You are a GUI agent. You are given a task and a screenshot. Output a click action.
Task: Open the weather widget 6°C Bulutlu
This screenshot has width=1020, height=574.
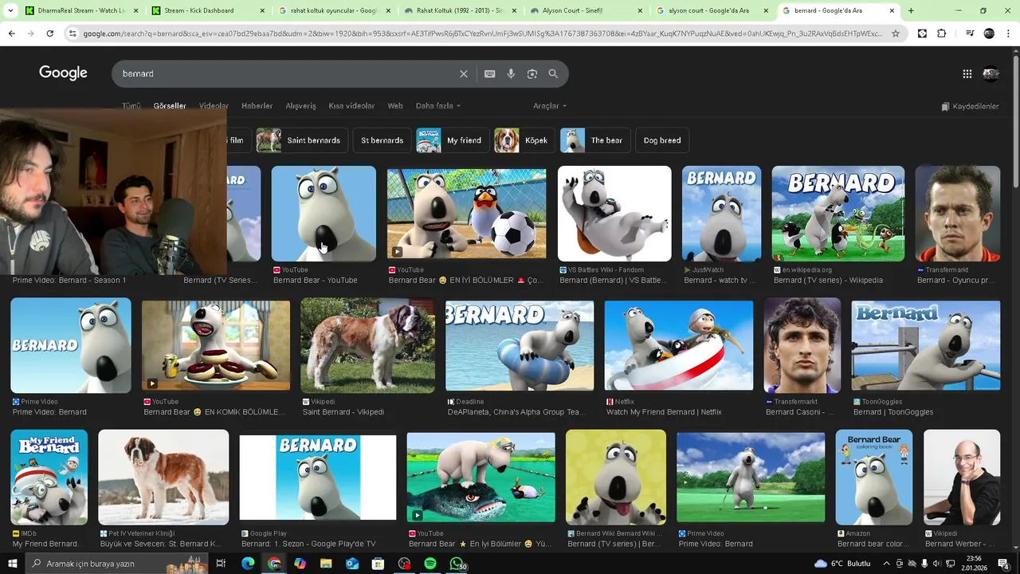pos(842,564)
